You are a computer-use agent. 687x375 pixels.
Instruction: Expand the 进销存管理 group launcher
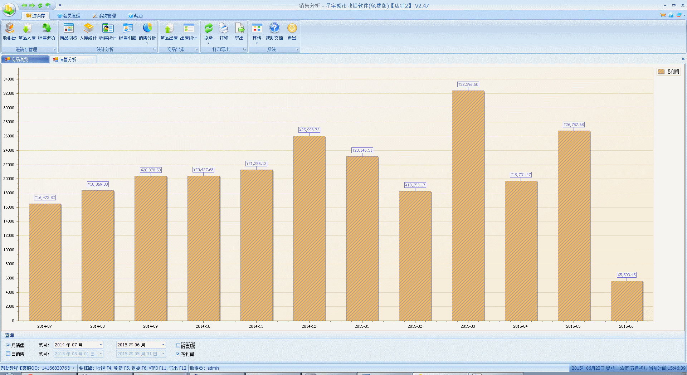pos(54,49)
